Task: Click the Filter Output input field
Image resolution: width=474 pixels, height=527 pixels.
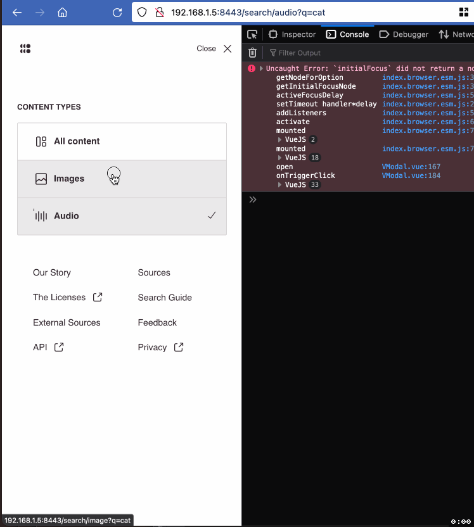Action: point(298,53)
